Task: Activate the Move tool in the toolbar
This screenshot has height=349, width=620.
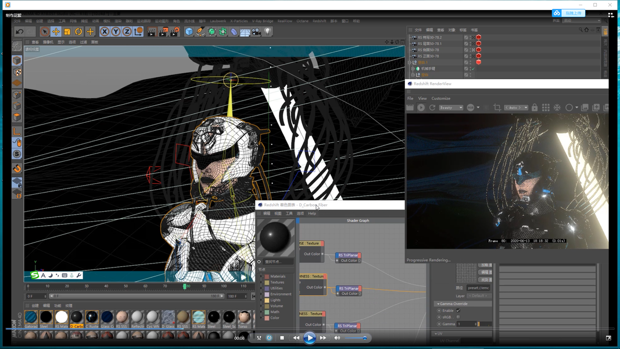Action: pos(56,31)
